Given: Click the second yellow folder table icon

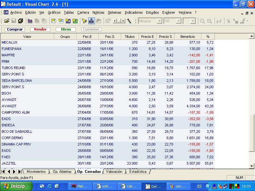Looking at the screenshot, I should click(61, 21).
